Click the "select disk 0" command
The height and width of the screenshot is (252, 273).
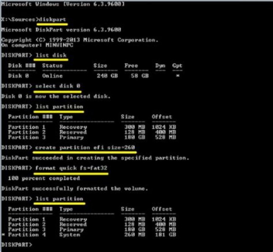[x=58, y=86]
